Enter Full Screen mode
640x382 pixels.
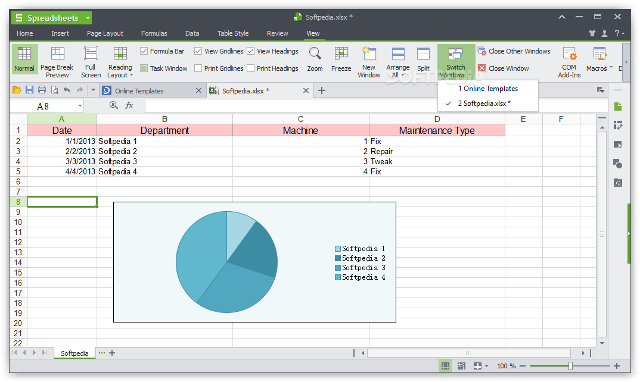coord(91,62)
